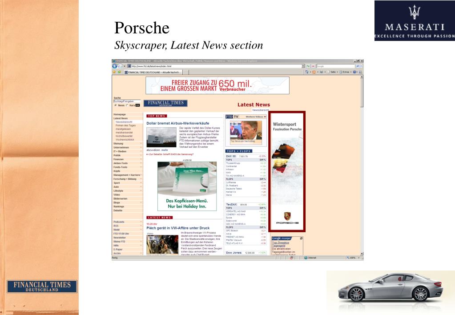Click the scrollbar up arrow

click(362, 77)
